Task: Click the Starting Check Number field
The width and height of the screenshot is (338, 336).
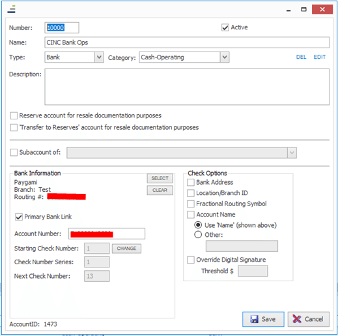Action: (x=97, y=249)
